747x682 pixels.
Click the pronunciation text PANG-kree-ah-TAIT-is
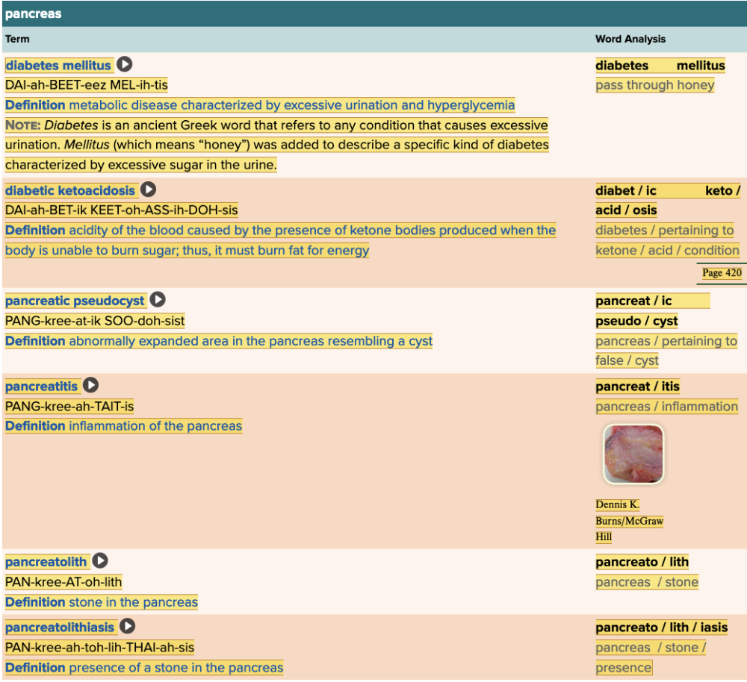point(69,407)
